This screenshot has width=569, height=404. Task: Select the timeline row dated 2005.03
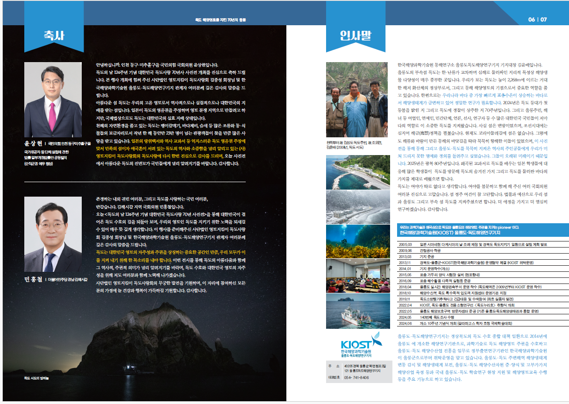tap(483, 244)
